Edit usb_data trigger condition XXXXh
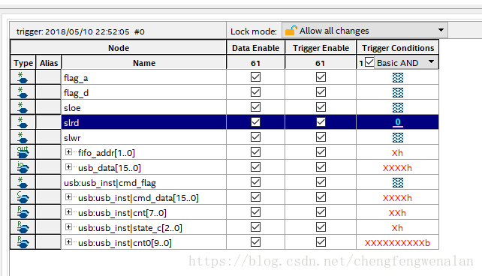 pyautogui.click(x=397, y=168)
